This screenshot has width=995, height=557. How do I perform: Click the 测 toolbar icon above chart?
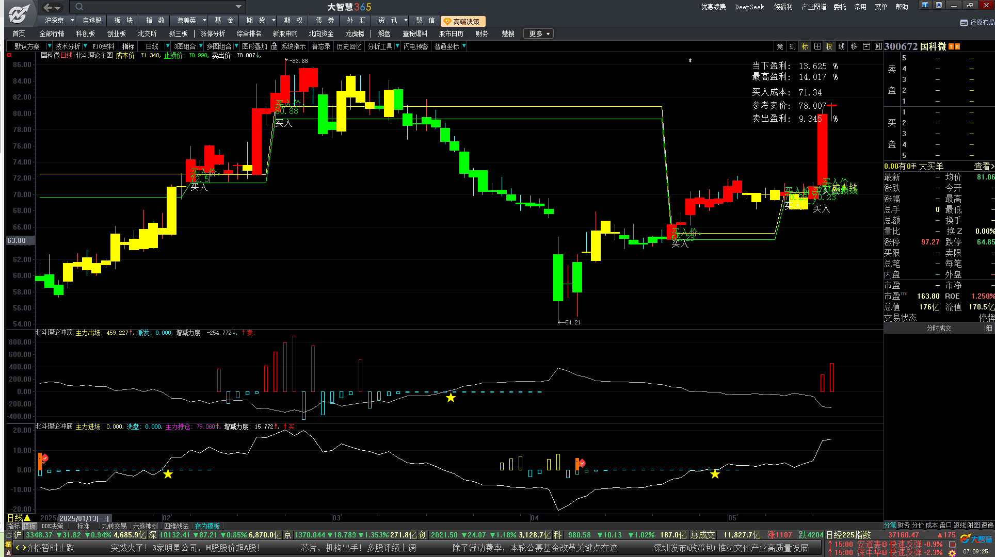[x=792, y=46]
